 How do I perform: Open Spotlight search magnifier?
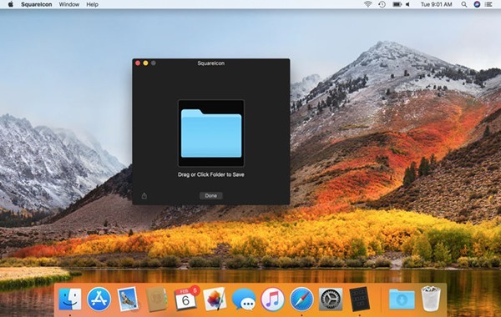click(464, 4)
